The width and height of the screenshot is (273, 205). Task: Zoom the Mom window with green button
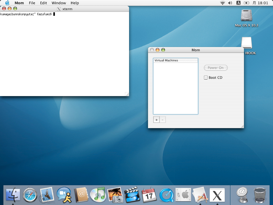click(x=163, y=50)
